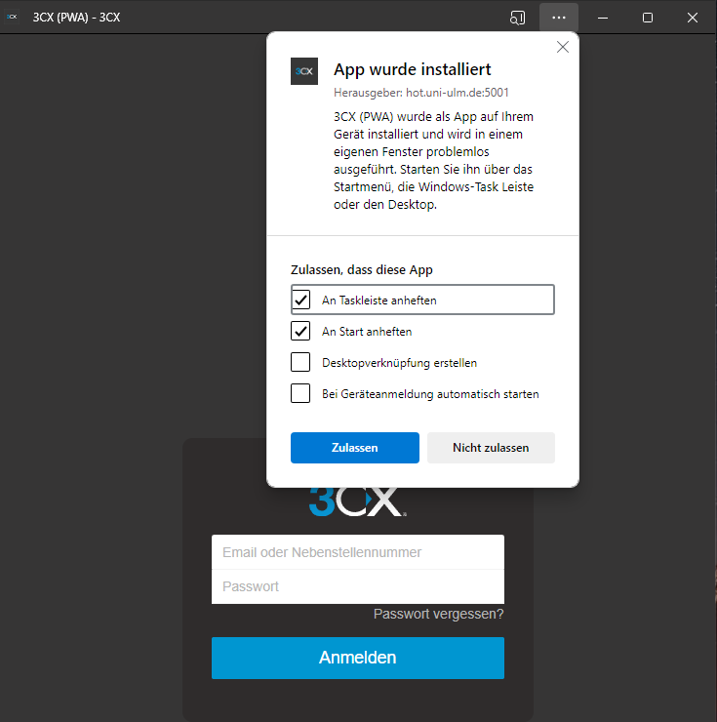717x722 pixels.
Task: Click the 3CX app icon in dialog
Action: point(304,71)
